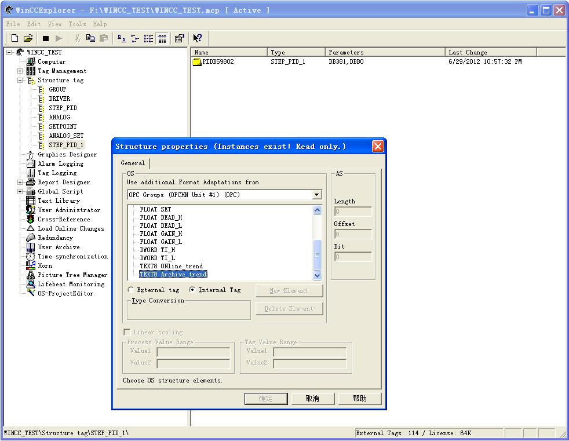
Task: Click the 取消 Cancel button
Action: tap(312, 399)
